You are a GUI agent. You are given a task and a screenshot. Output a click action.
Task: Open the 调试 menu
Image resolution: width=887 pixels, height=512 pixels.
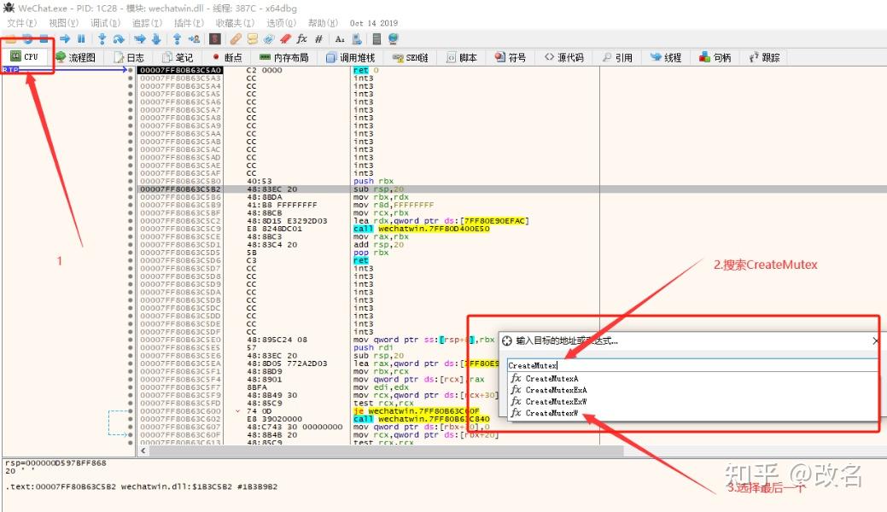click(x=105, y=23)
